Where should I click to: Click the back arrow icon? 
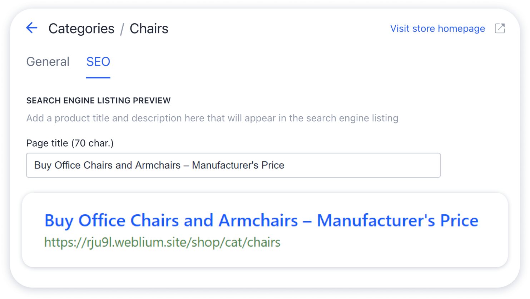[x=32, y=28]
